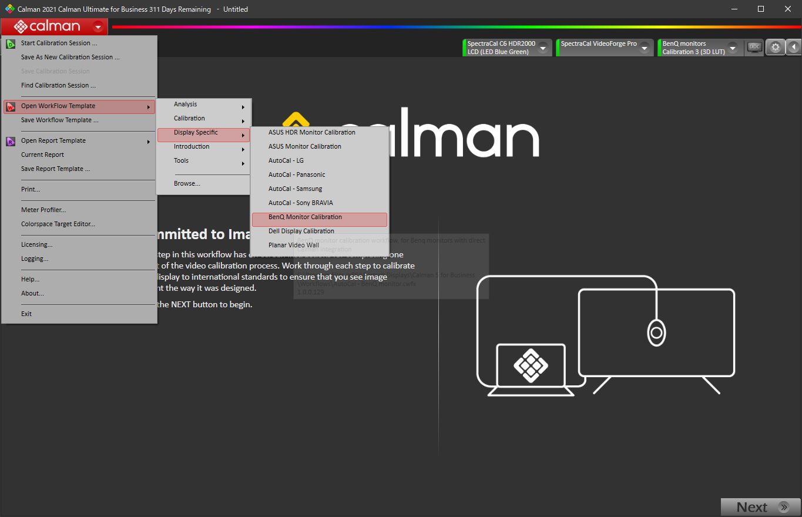Open settings via the gear icon
The height and width of the screenshot is (517, 802).
pos(775,48)
